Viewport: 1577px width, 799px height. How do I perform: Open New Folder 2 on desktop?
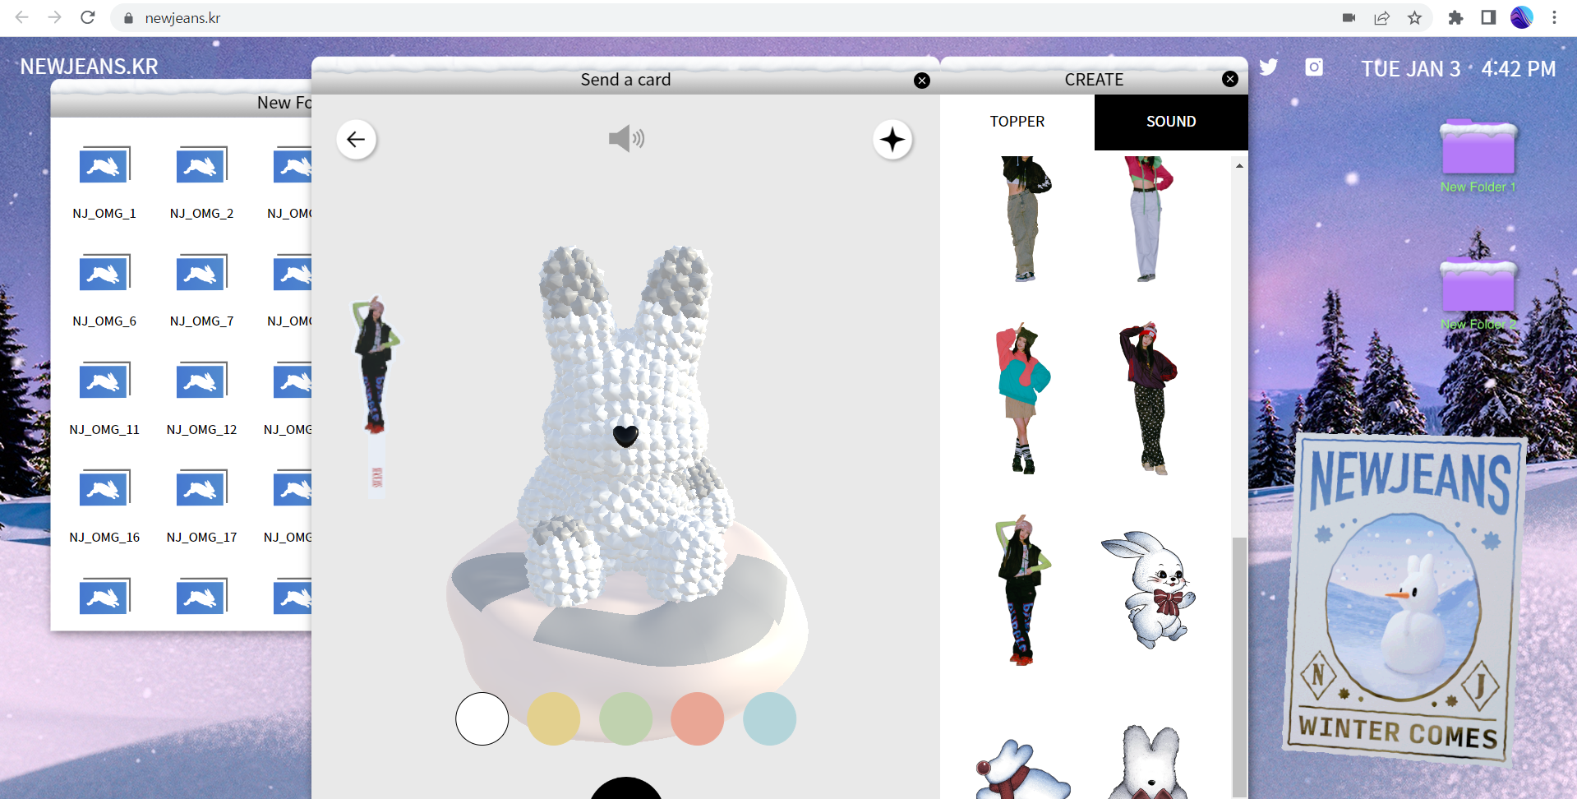(1478, 293)
